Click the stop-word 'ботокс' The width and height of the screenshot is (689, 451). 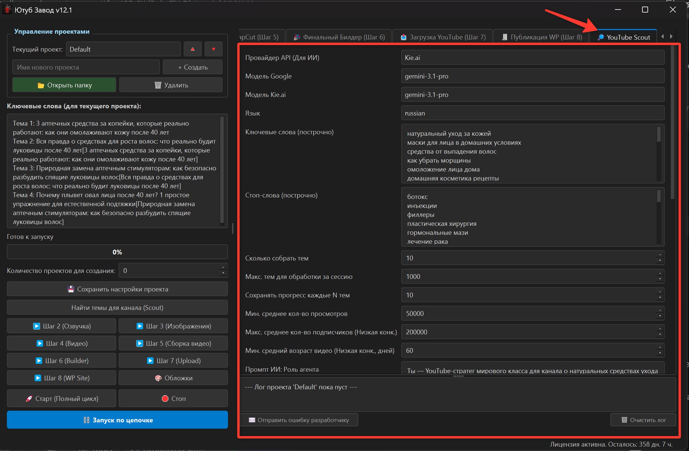[417, 197]
